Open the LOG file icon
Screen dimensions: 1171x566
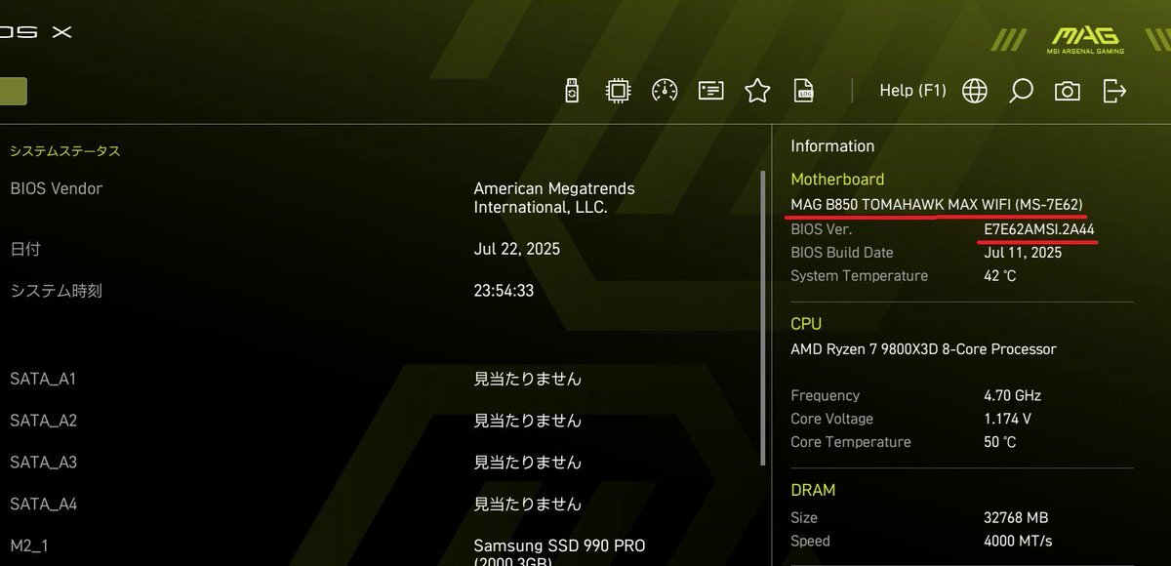(804, 91)
